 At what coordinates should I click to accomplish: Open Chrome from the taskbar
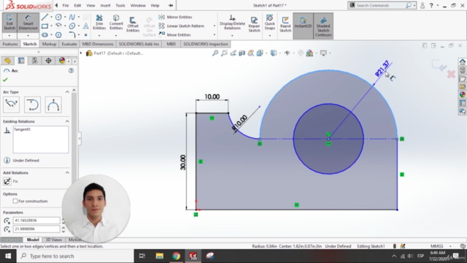pos(177,256)
